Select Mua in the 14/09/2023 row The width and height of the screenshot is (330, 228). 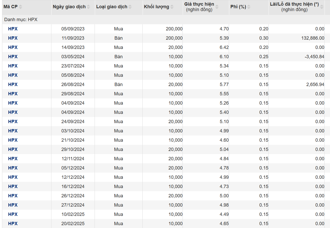118,47
